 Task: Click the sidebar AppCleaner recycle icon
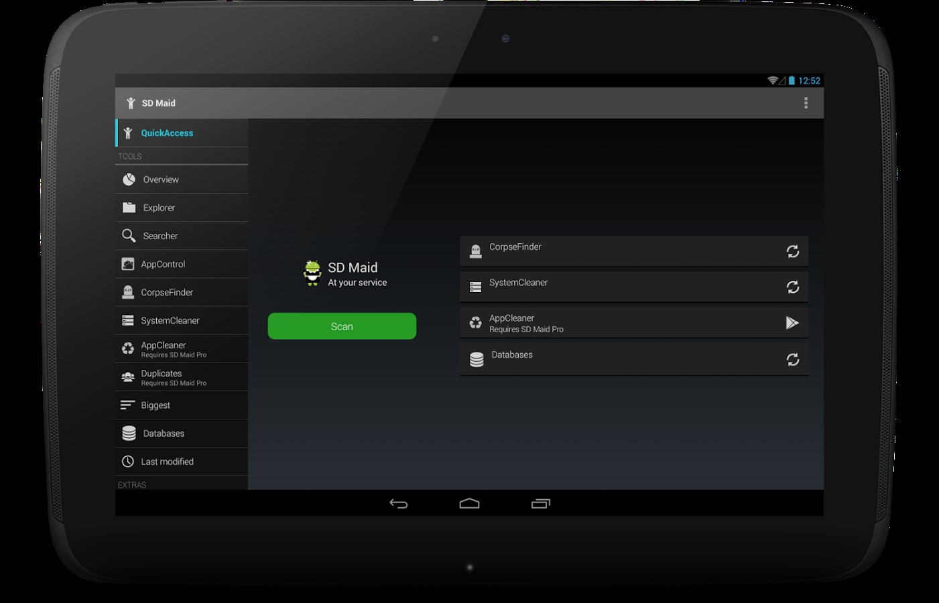click(x=128, y=348)
